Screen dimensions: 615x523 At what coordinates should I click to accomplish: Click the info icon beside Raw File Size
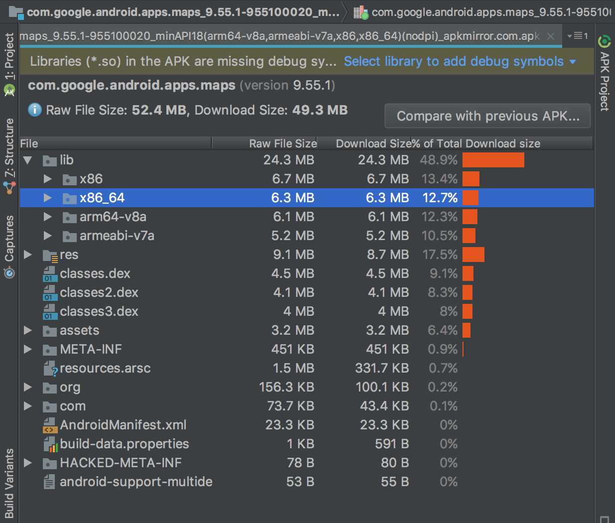(x=35, y=110)
